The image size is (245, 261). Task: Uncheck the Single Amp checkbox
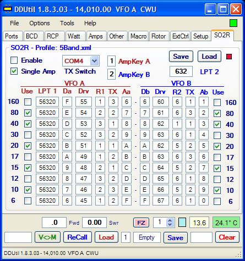tap(14, 71)
